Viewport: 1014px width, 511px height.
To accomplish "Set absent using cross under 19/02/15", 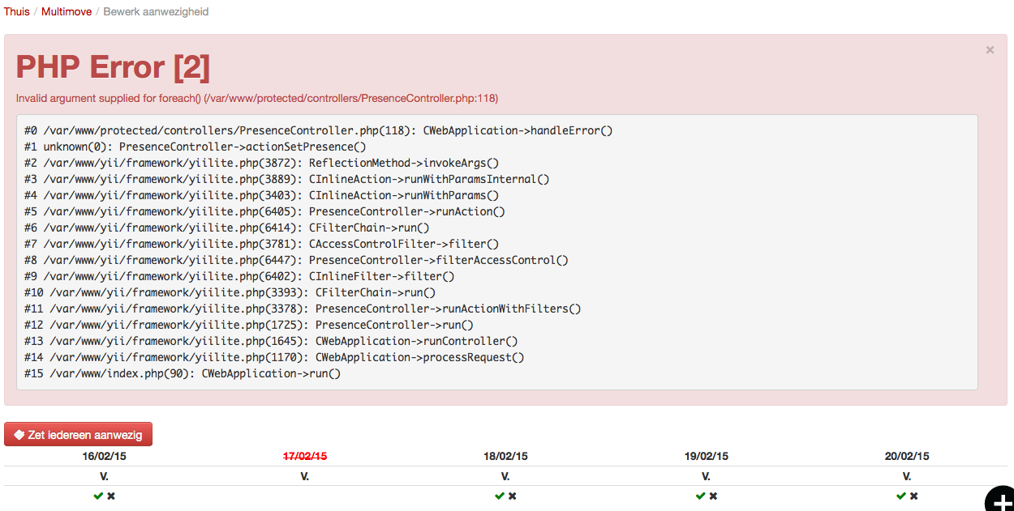I will pyautogui.click(x=713, y=496).
